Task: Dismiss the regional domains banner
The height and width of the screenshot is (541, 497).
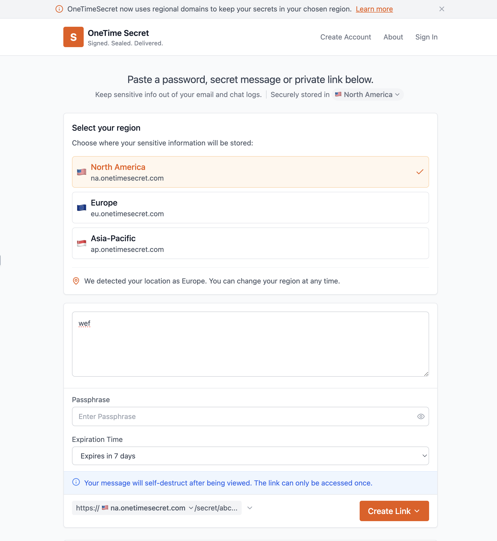Action: point(442,9)
